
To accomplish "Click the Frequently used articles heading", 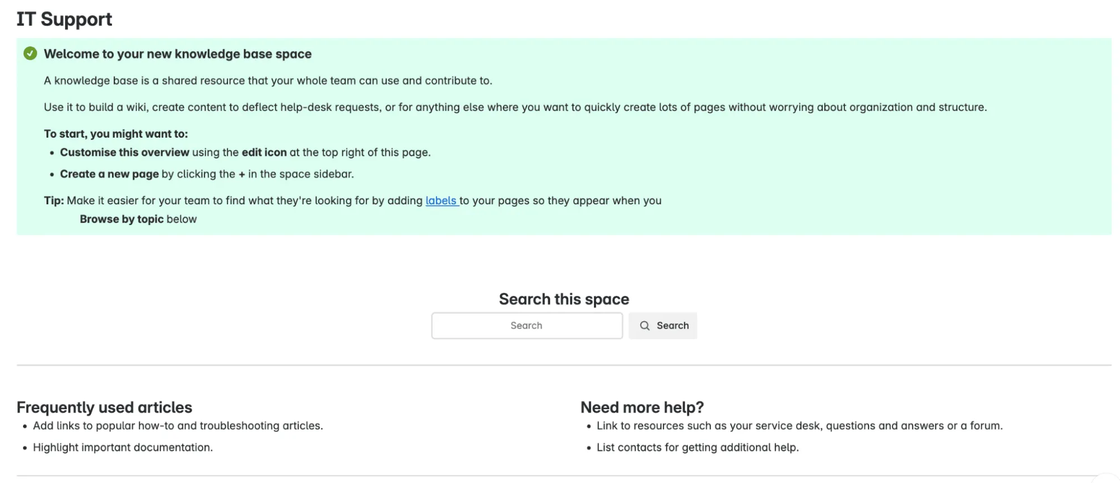I will (104, 407).
